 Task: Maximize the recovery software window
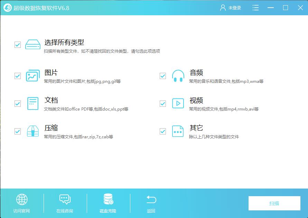286,8
